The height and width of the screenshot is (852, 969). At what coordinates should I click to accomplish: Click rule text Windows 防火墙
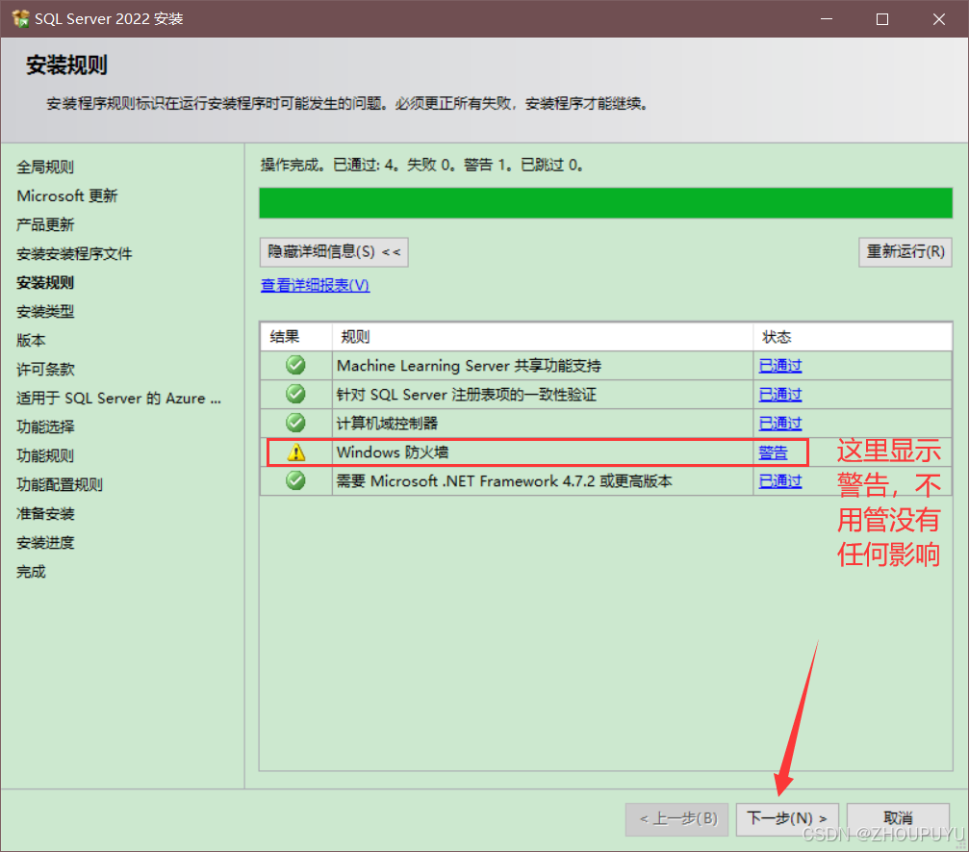[x=393, y=452]
